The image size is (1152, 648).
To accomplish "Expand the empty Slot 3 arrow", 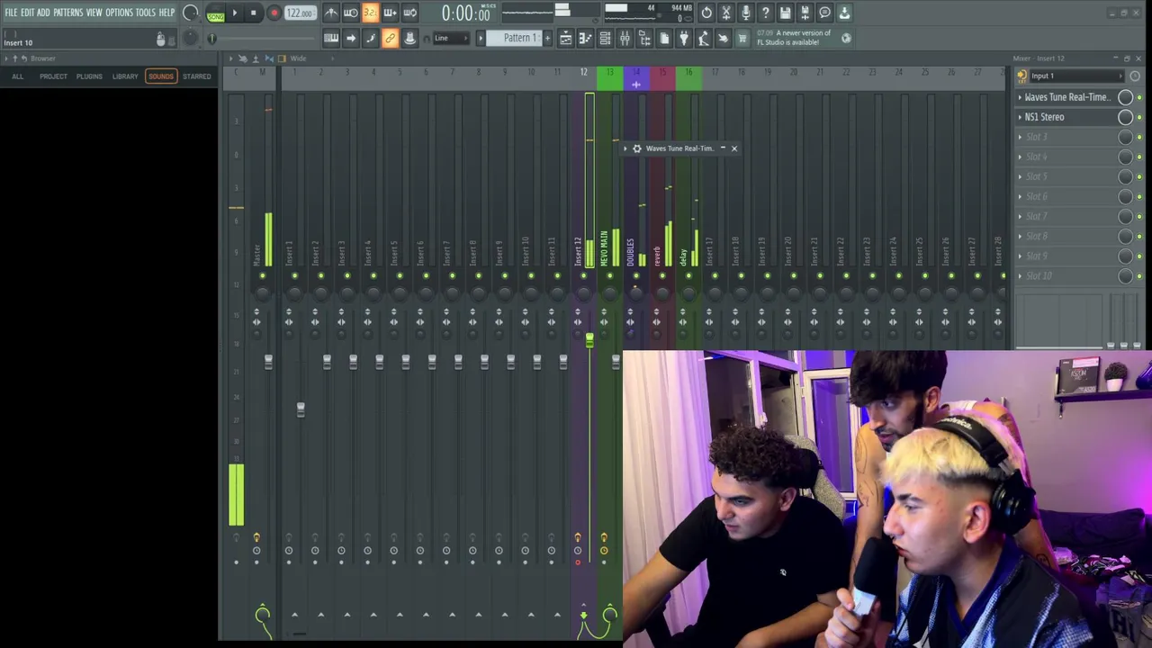I will [1020, 137].
